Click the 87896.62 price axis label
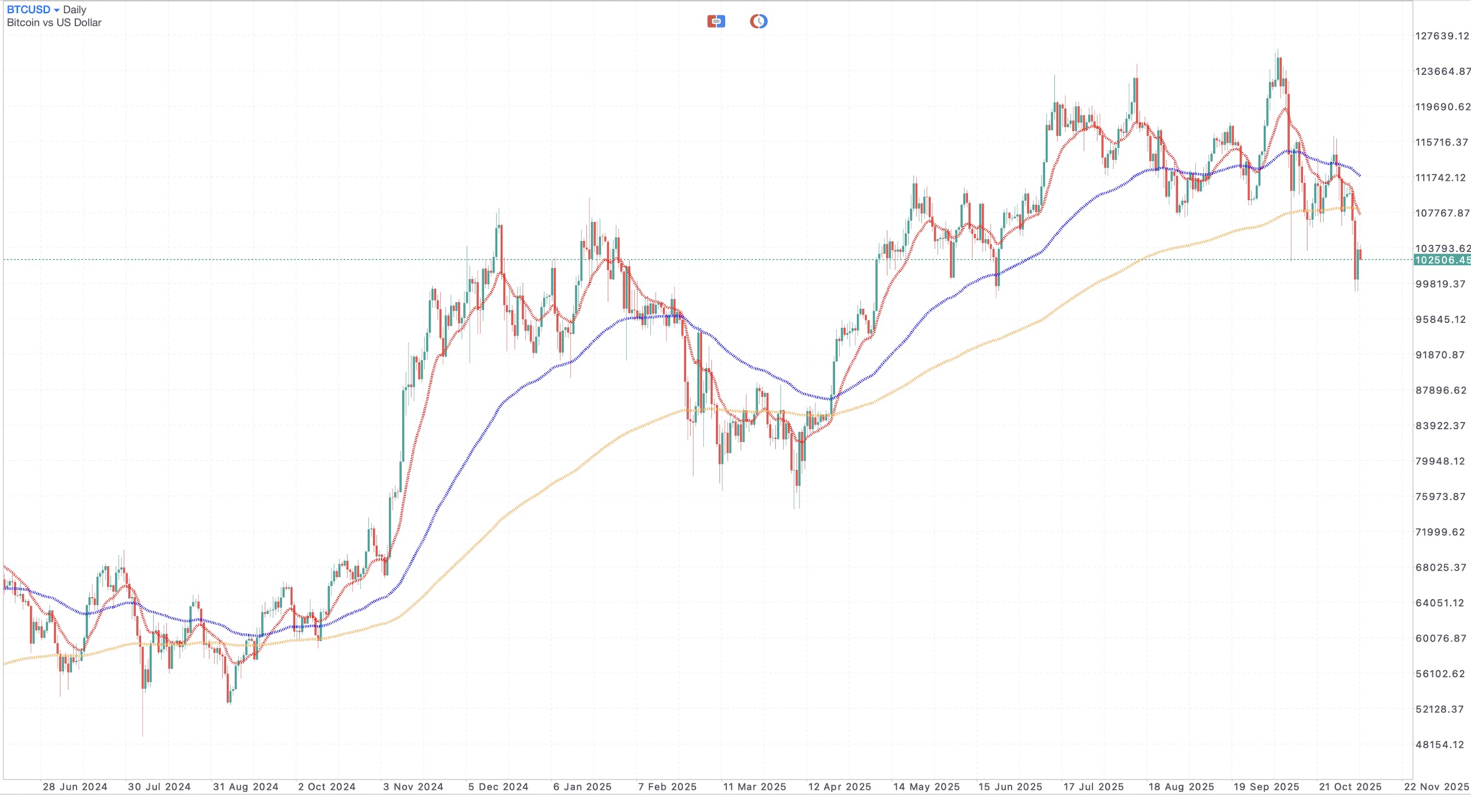1471x795 pixels. pos(1440,391)
